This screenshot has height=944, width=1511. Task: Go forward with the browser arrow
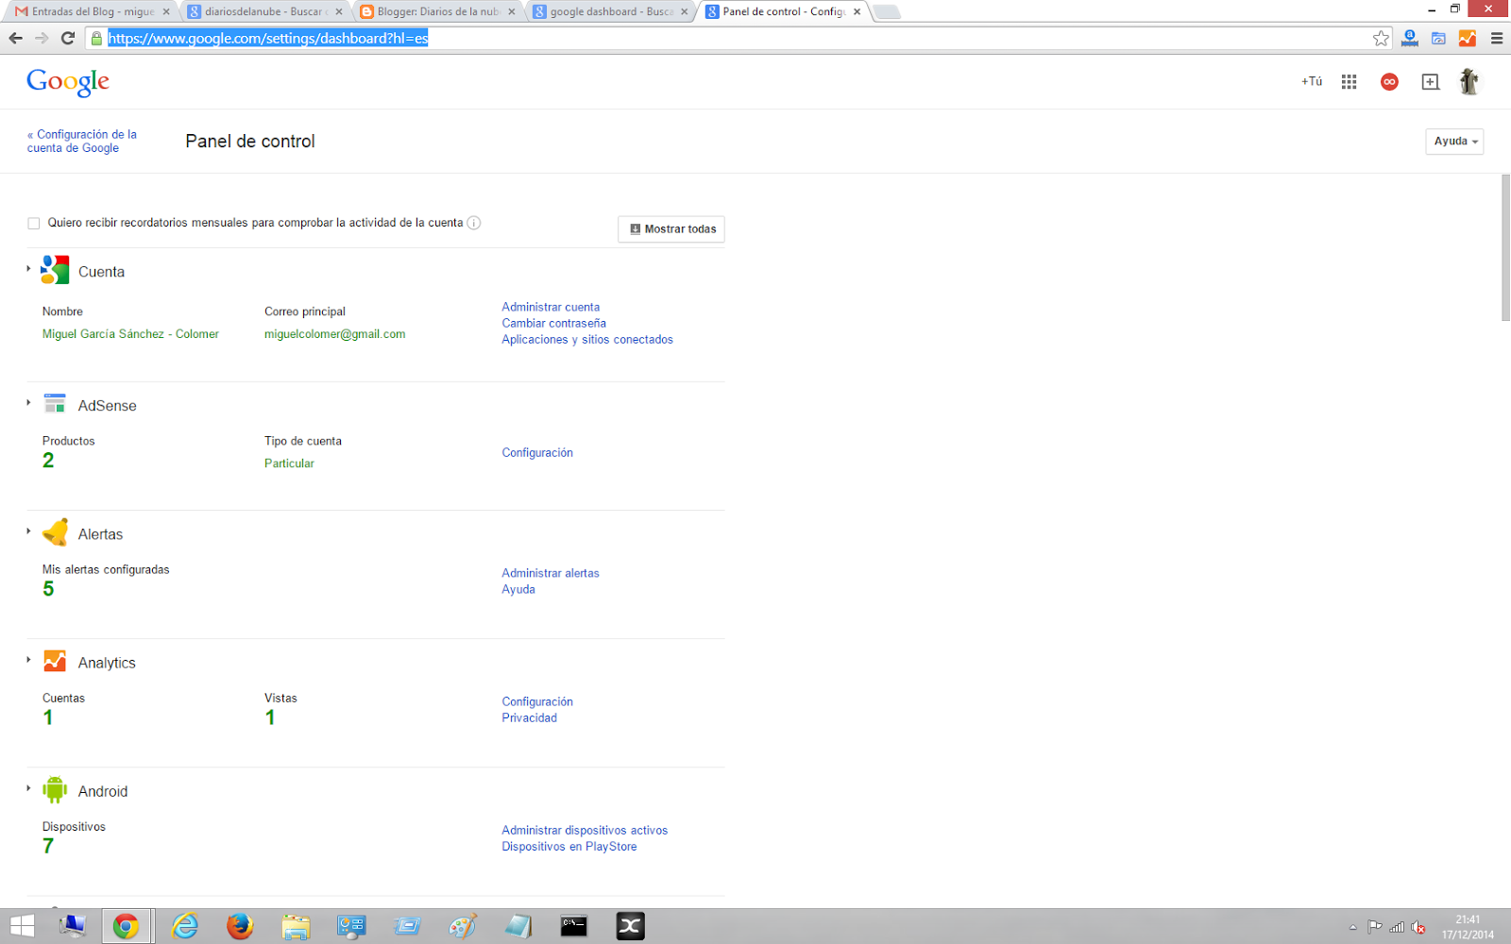coord(42,38)
